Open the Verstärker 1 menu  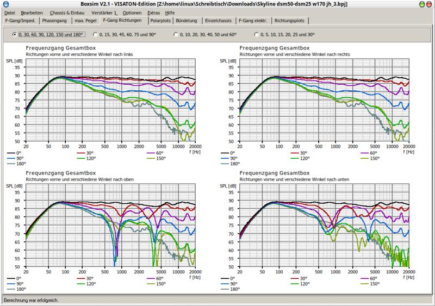104,12
